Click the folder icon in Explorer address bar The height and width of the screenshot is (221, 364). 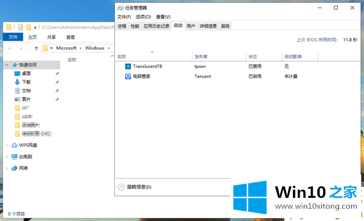(x=45, y=48)
